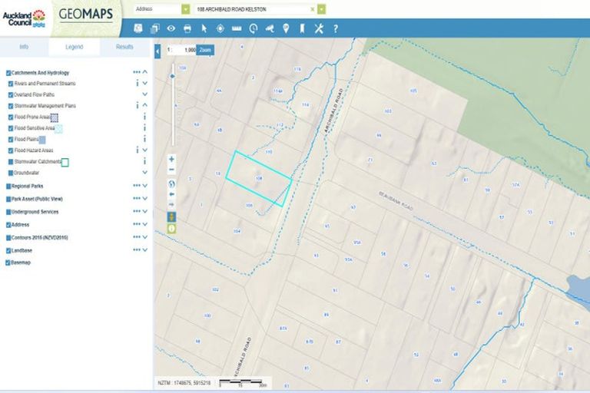Switch to the Info tab
The image size is (590, 393).
[x=24, y=47]
